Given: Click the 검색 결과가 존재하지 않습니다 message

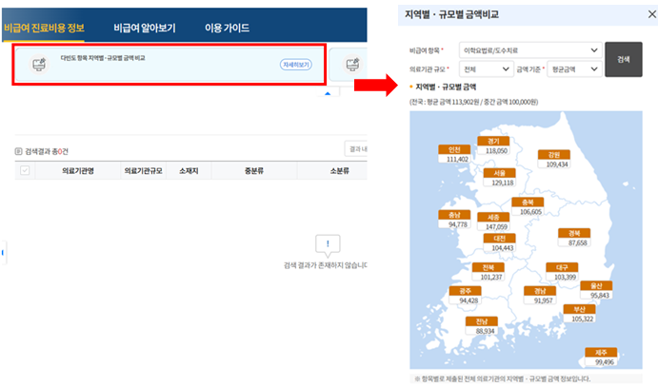Looking at the screenshot, I should 326,265.
